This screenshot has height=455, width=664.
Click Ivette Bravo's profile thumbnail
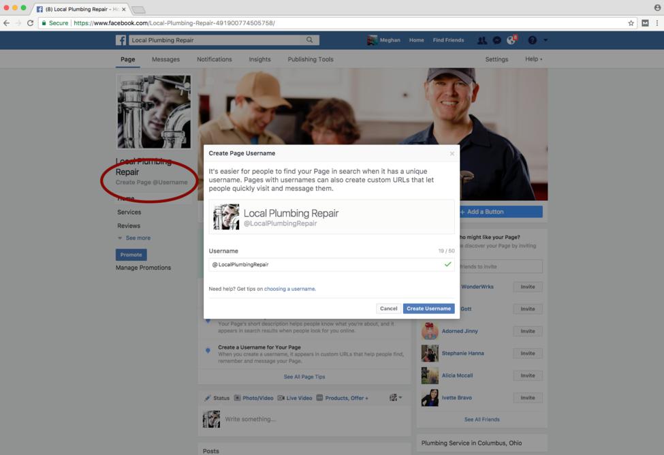(x=430, y=398)
